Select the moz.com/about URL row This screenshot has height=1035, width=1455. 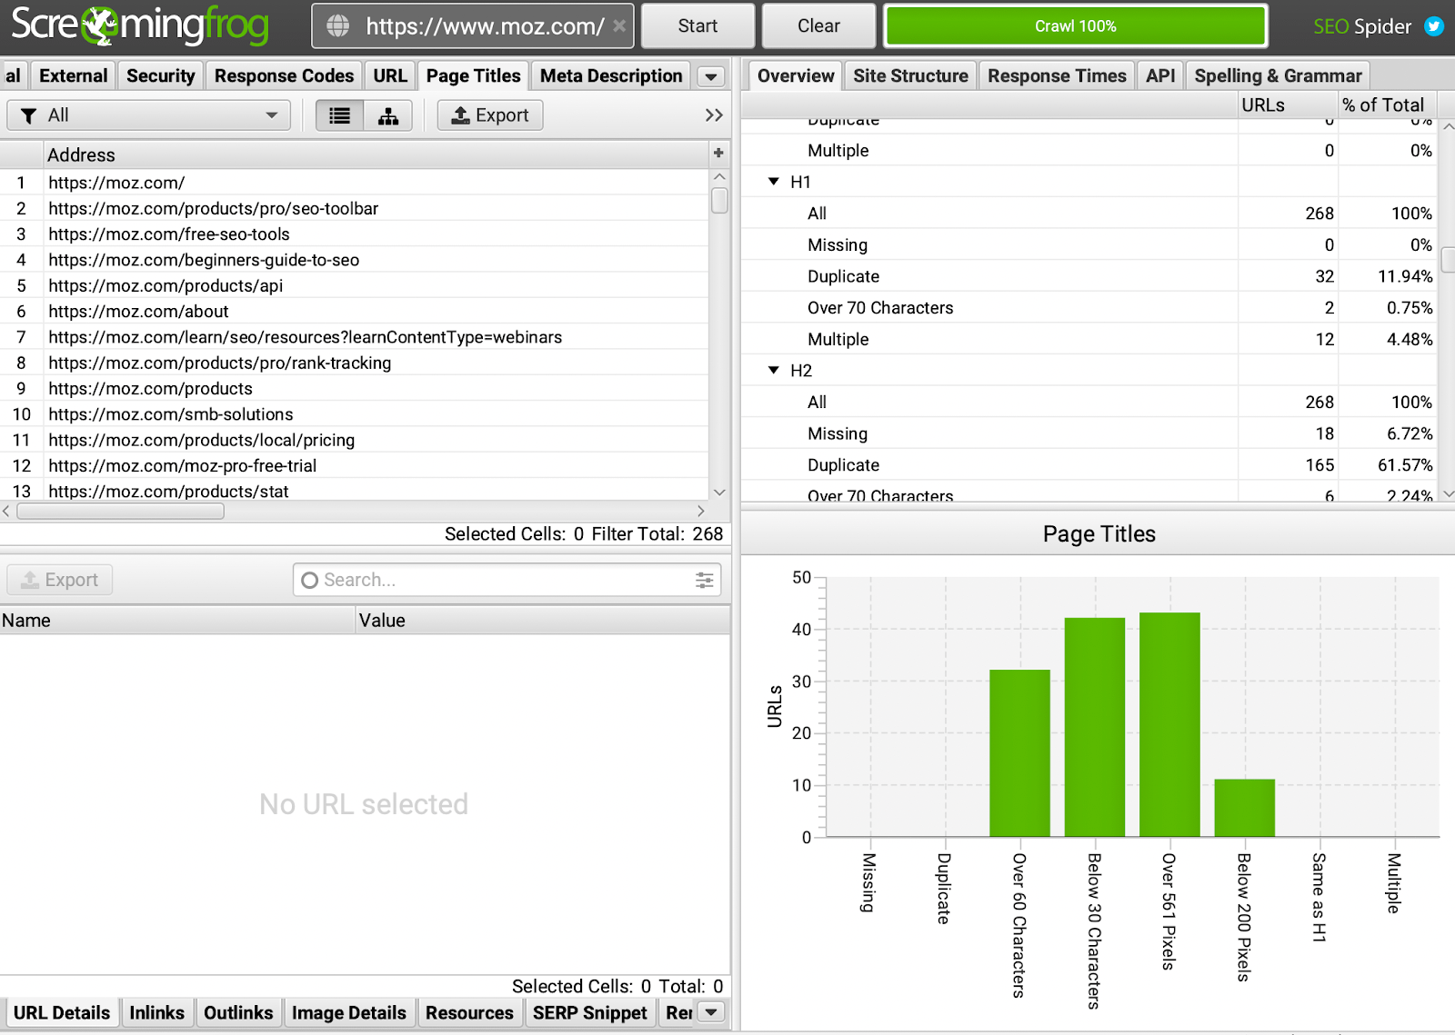[139, 312]
